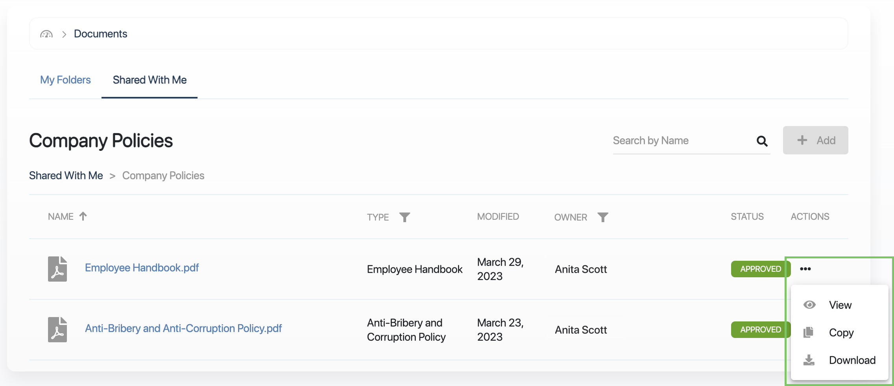
Task: Click 'Anti-Bribery and Corruption Policy' type cell
Action: (406, 330)
